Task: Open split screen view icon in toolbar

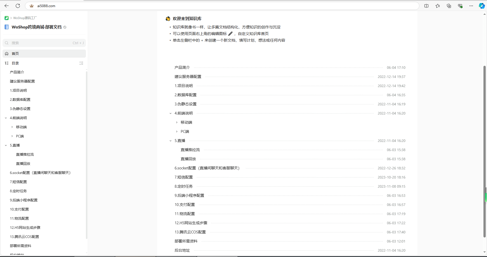Action: [427, 6]
